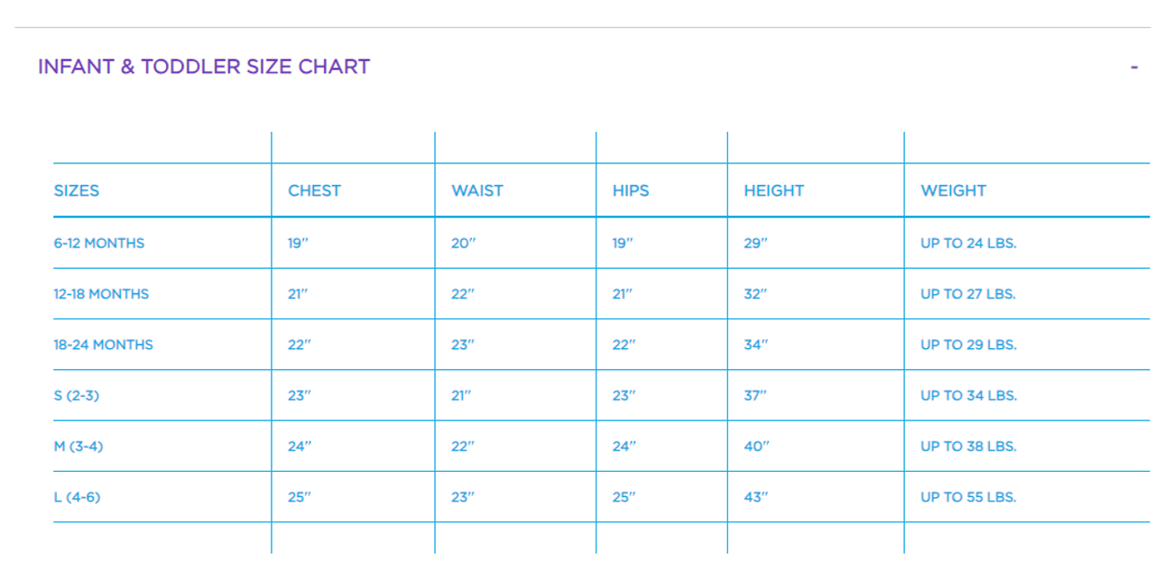Image resolution: width=1155 pixels, height=562 pixels.
Task: Click the HEIGHT column header
Action: (x=773, y=190)
